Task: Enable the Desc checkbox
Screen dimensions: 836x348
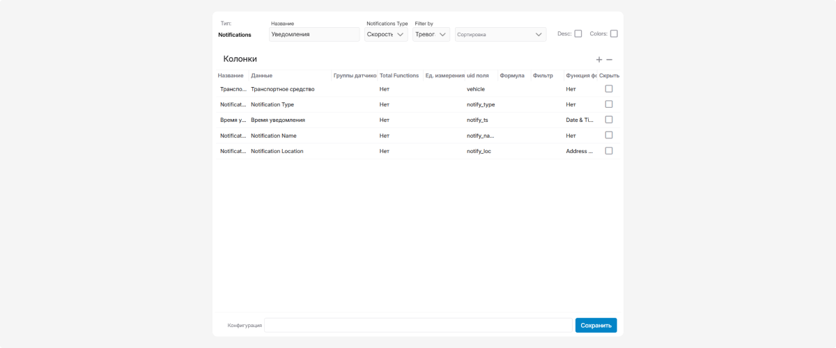Action: 578,33
